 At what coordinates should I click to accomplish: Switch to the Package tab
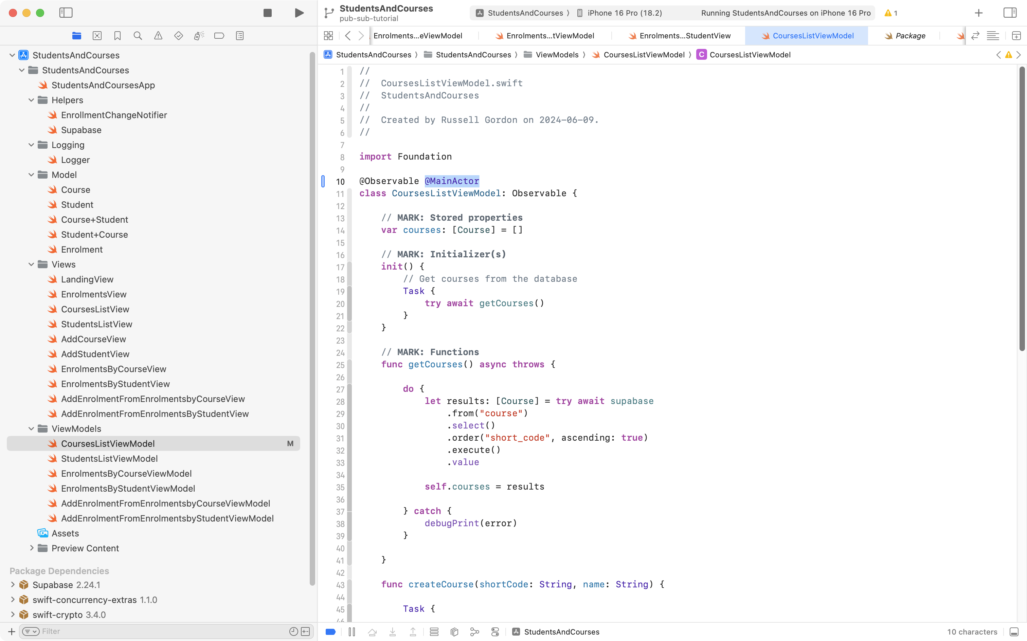coord(909,36)
